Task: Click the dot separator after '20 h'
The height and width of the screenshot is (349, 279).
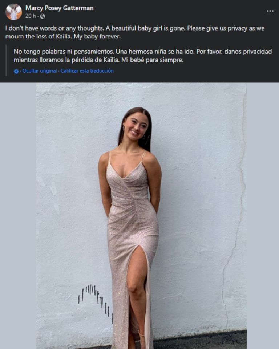Action: pos(38,16)
